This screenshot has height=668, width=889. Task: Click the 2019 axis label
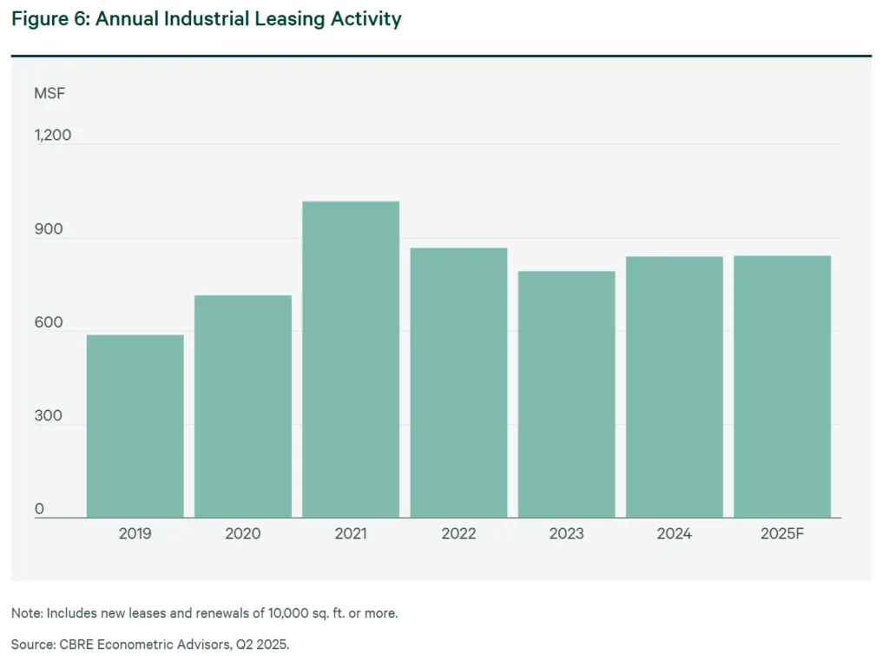[135, 533]
